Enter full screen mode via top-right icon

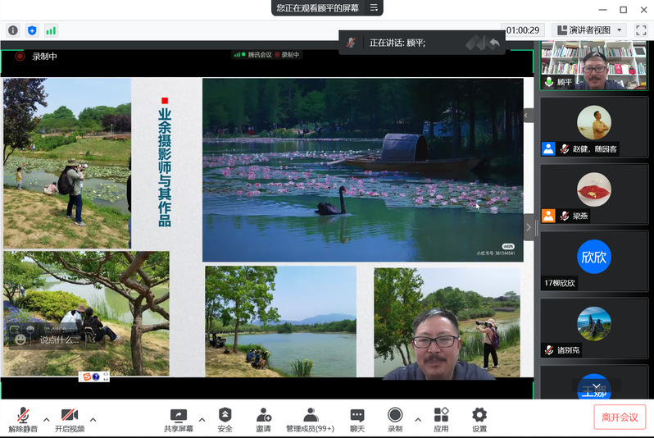click(x=641, y=30)
